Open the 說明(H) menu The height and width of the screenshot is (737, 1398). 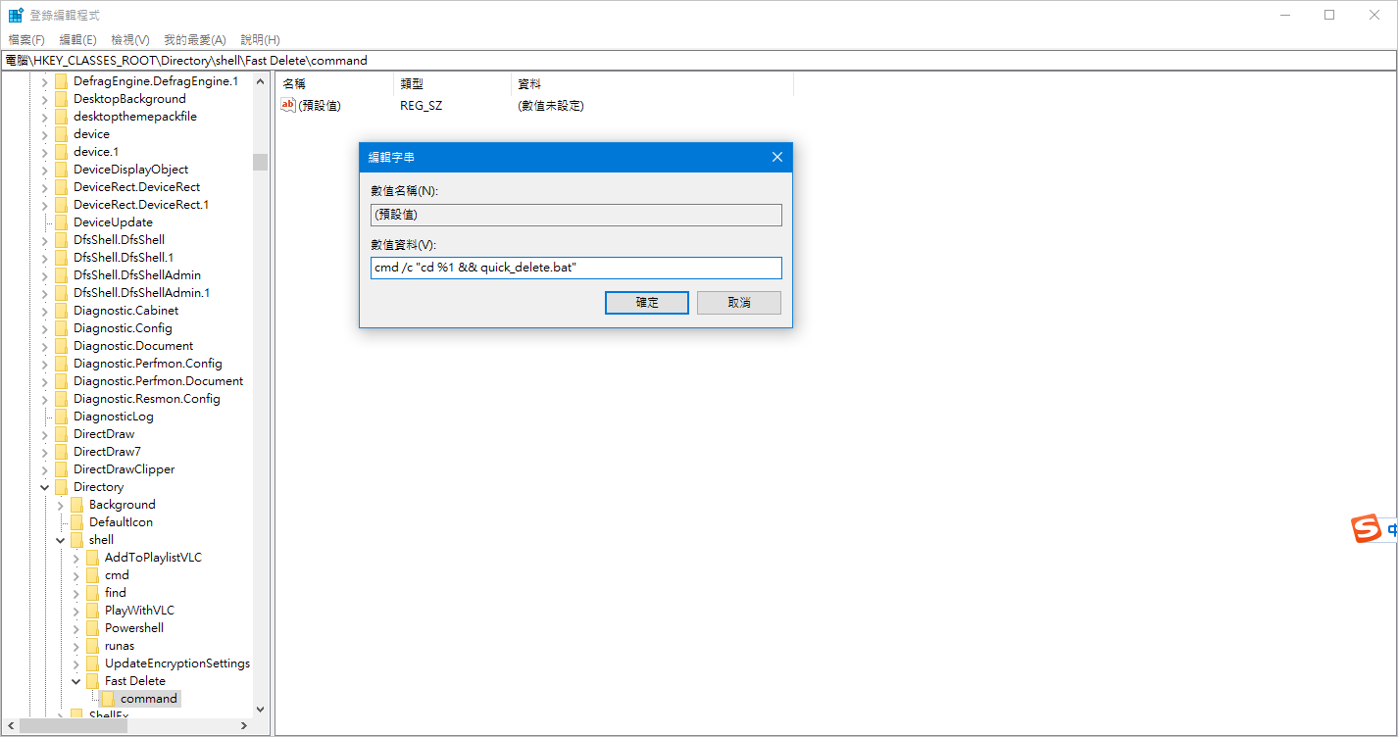tap(260, 39)
